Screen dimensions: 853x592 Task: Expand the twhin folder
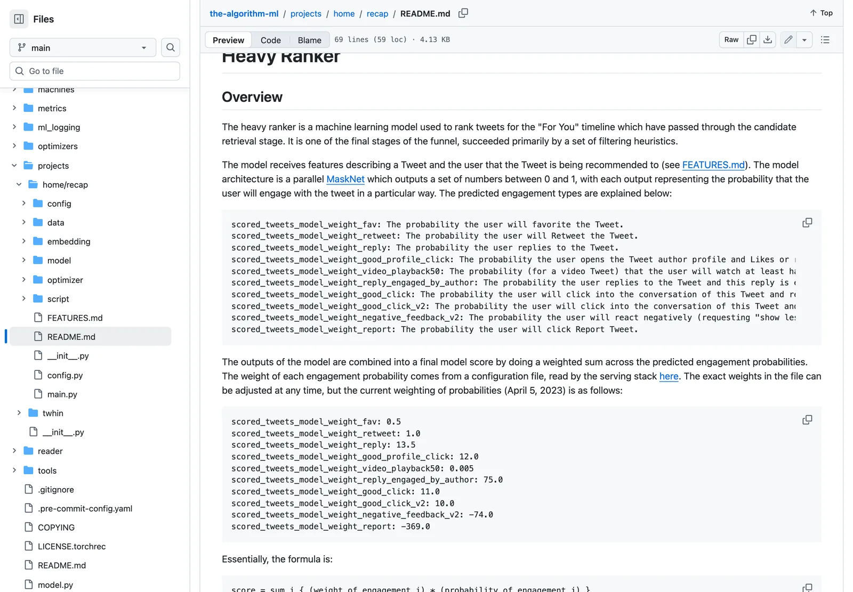pos(19,413)
